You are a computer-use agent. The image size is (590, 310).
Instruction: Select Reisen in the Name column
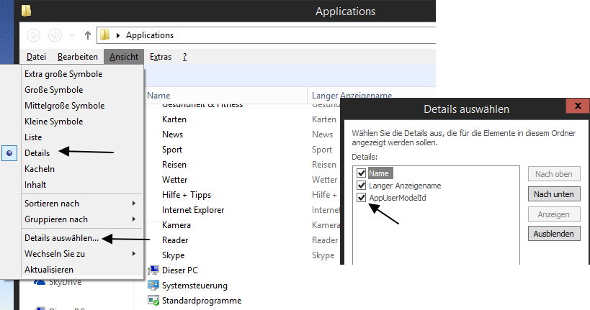[174, 165]
